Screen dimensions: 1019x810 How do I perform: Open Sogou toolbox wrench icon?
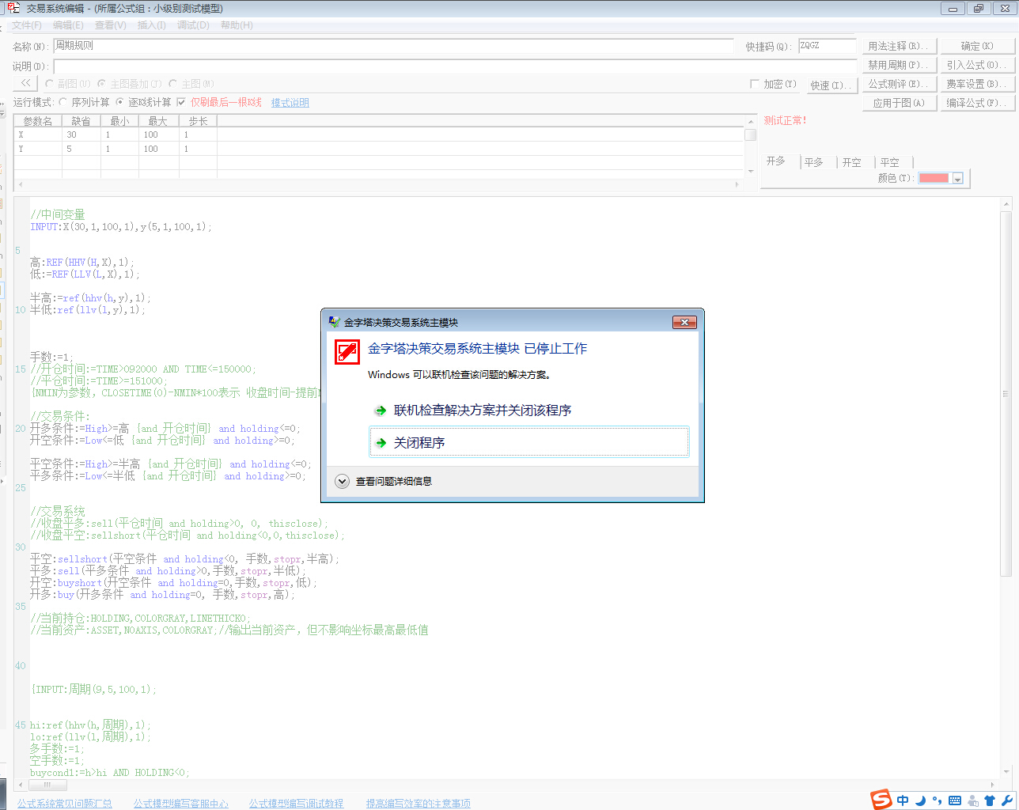pyautogui.click(x=1006, y=801)
